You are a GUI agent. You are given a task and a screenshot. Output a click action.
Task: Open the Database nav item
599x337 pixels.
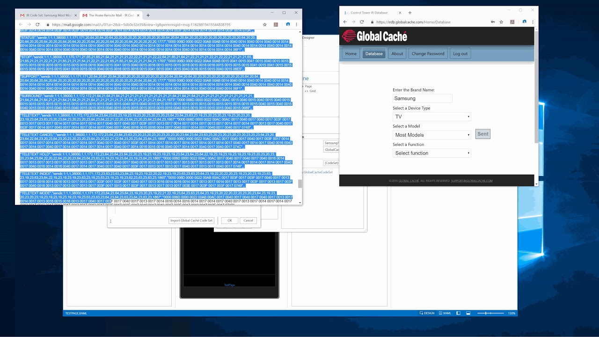374,53
